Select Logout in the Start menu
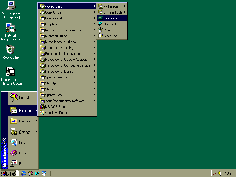Screen dimensions: 236x177 coord(23,98)
